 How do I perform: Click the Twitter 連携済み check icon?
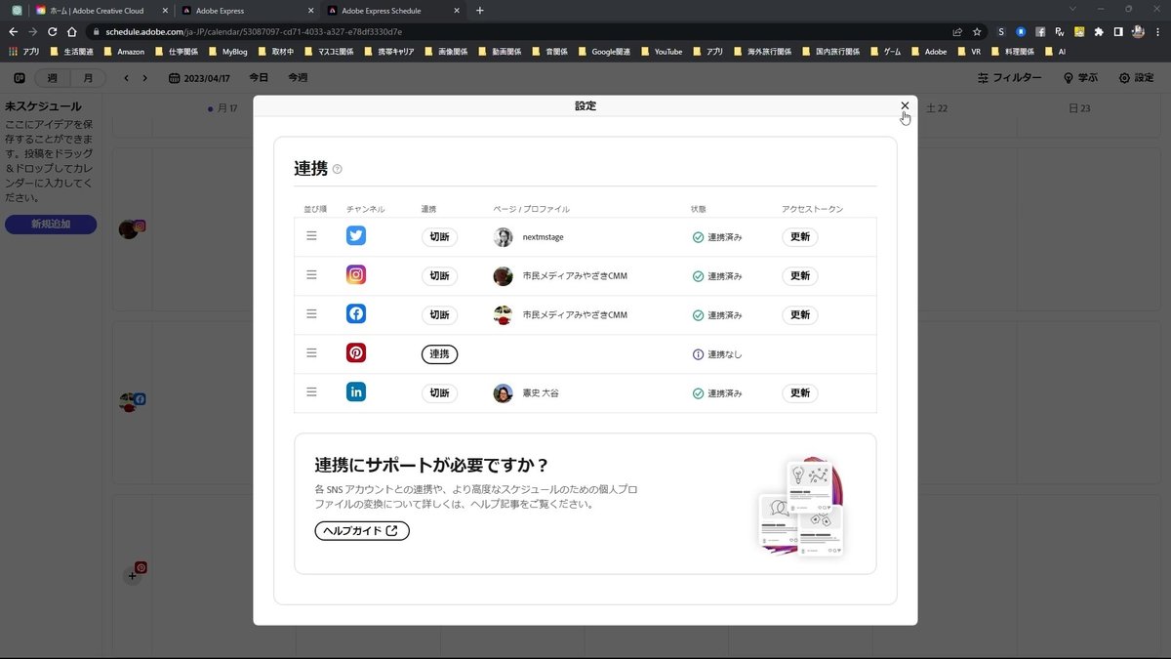(x=698, y=237)
